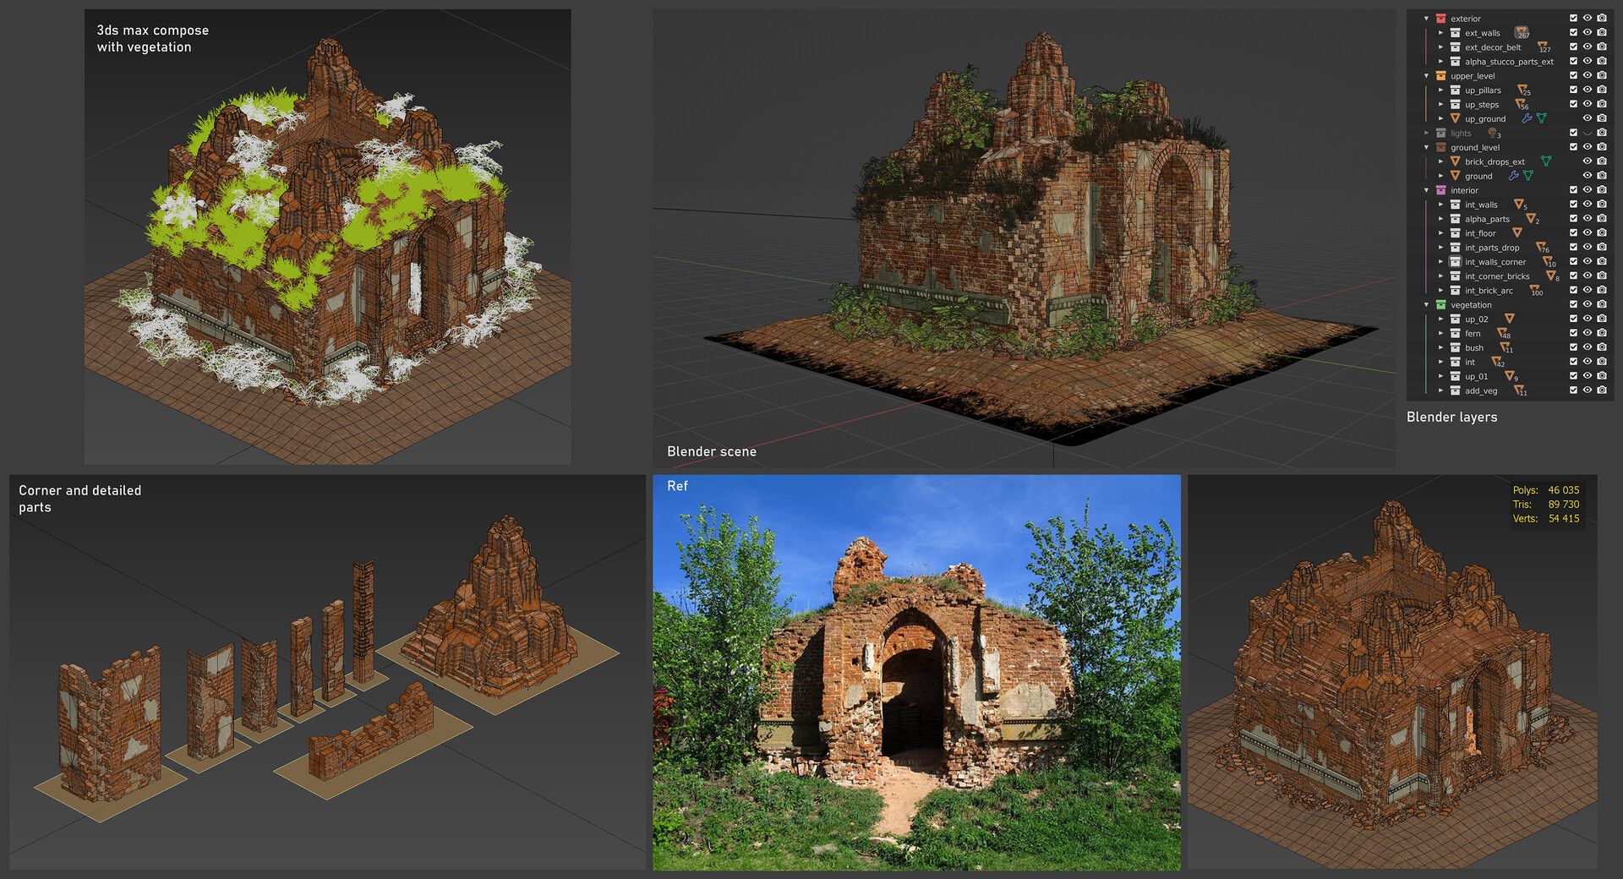Select the up_ground object in the outliner
Screen dimensions: 1623x879
click(1485, 118)
